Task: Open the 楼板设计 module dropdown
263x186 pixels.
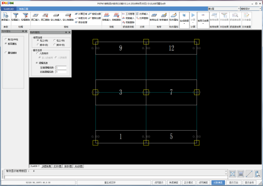Action: coord(251,9)
